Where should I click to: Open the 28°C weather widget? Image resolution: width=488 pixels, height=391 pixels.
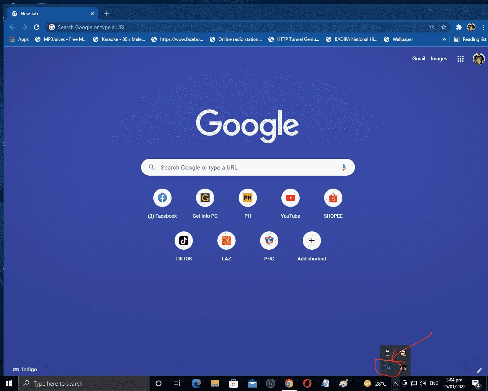point(375,383)
